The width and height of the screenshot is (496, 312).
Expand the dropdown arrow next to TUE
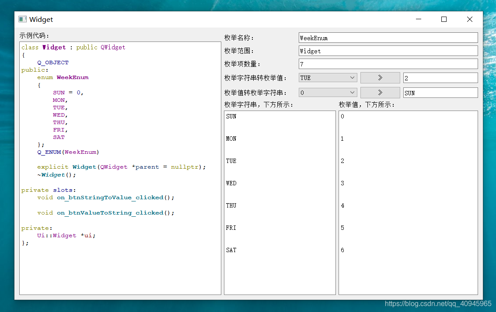coord(353,77)
